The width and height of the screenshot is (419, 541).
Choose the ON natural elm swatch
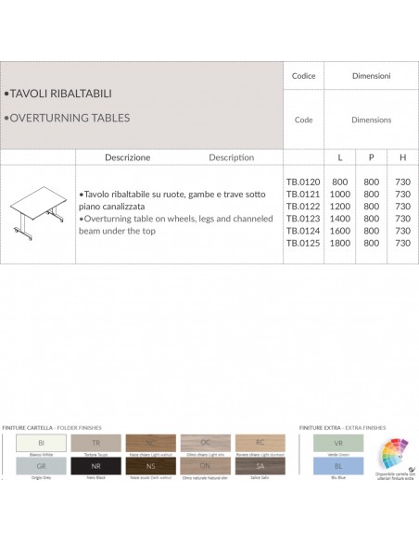(x=206, y=466)
